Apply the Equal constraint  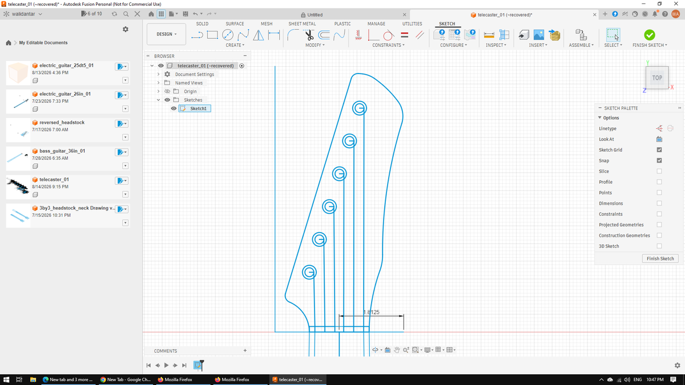point(404,34)
